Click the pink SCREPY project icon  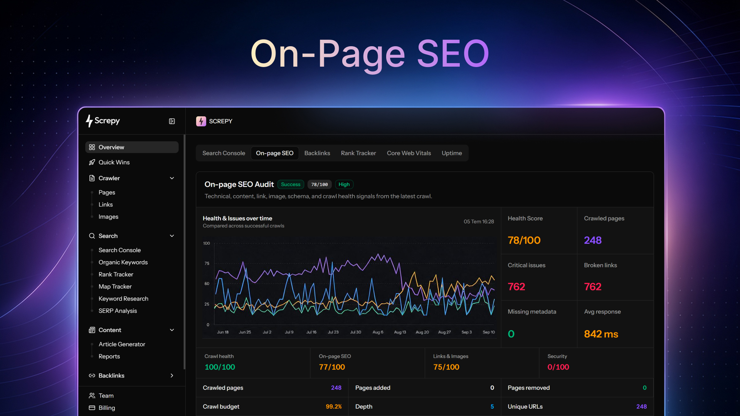click(x=201, y=121)
